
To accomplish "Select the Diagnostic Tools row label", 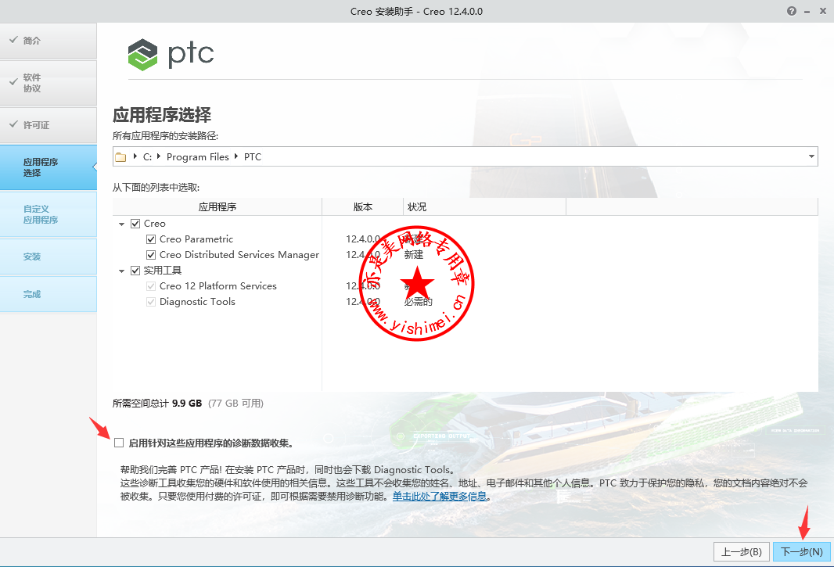I will coord(197,302).
